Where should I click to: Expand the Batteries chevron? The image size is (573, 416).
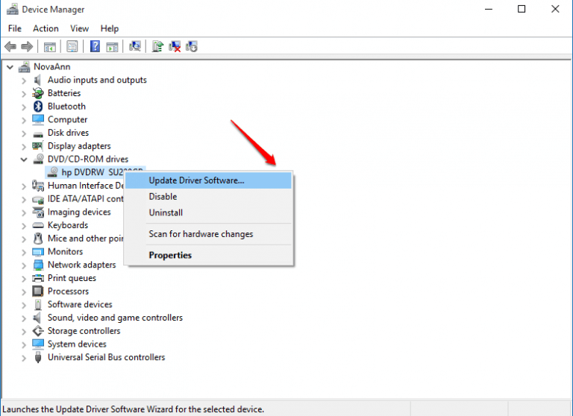(x=24, y=93)
